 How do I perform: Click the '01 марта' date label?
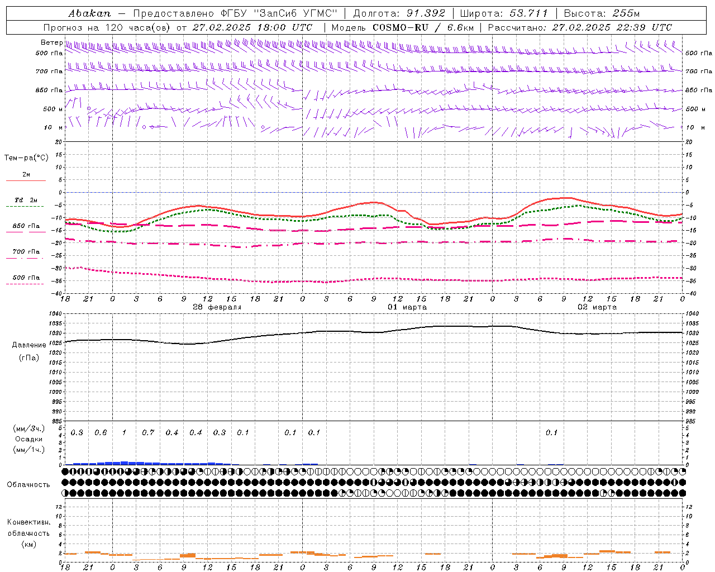click(x=407, y=307)
